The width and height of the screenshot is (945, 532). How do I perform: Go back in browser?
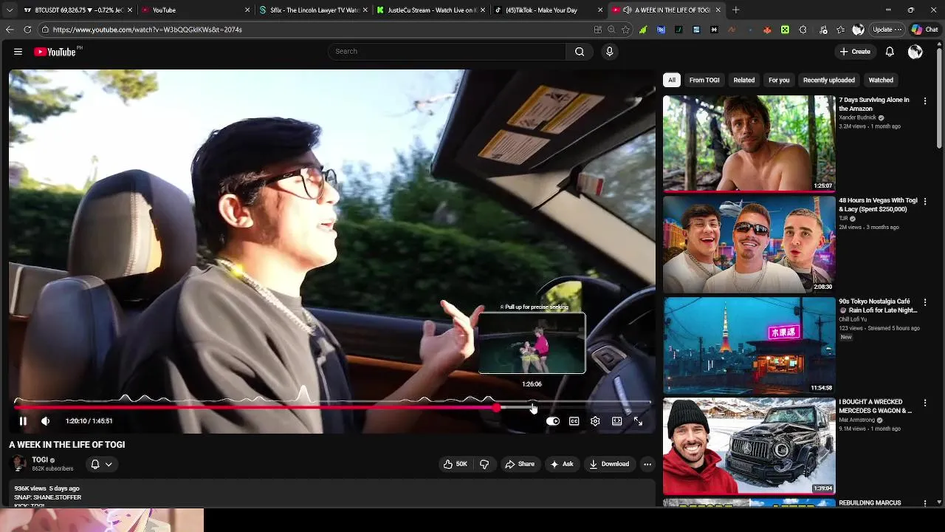pos(10,30)
